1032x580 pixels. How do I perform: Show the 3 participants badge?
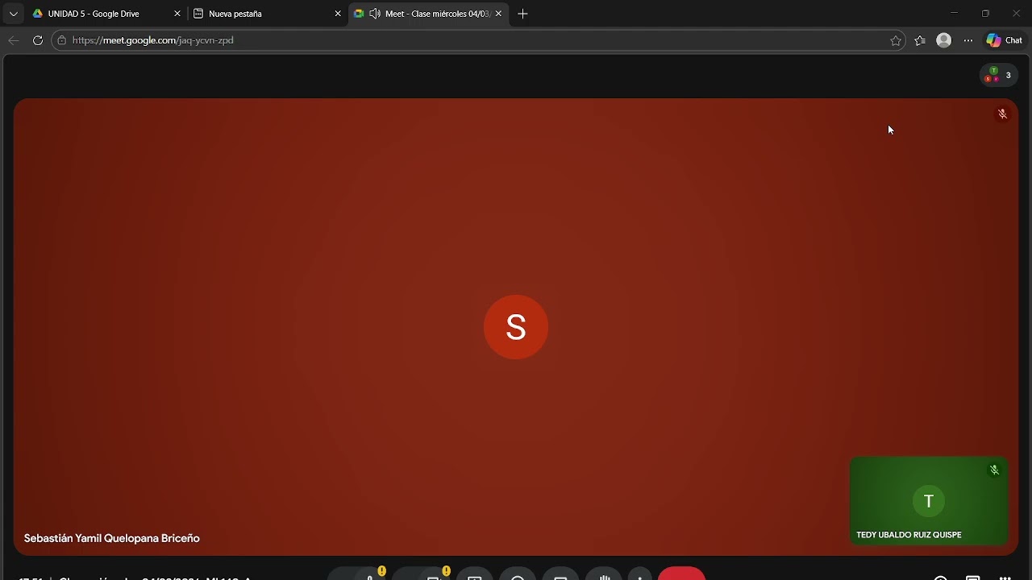999,75
